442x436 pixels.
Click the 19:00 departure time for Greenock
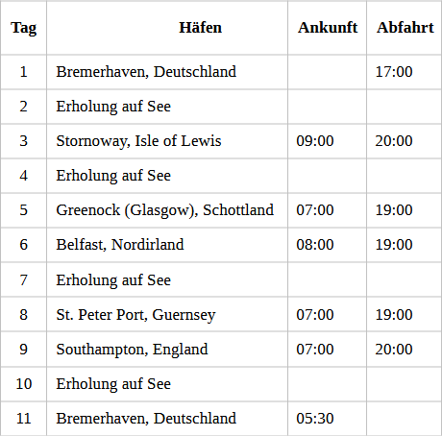click(394, 210)
